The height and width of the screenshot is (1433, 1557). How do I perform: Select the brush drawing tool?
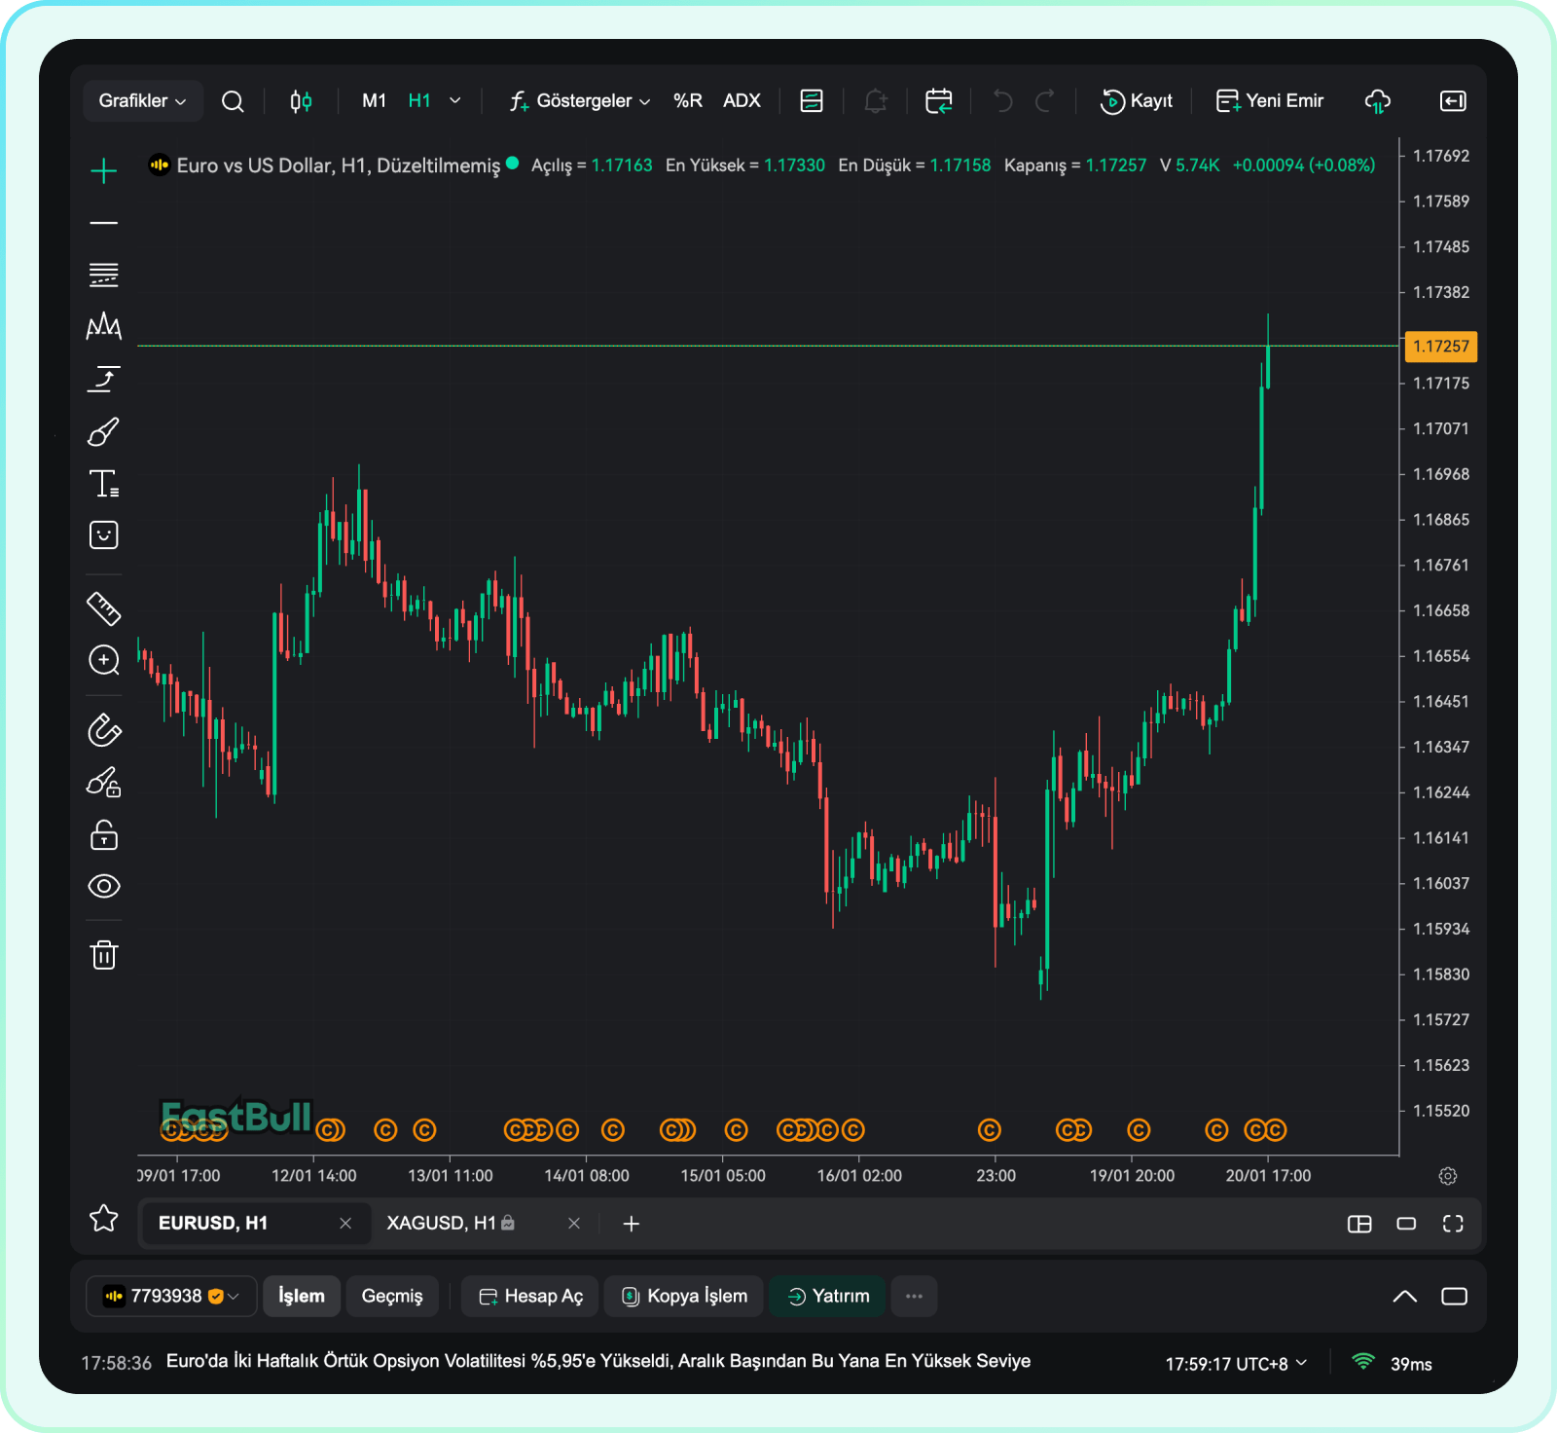click(103, 432)
